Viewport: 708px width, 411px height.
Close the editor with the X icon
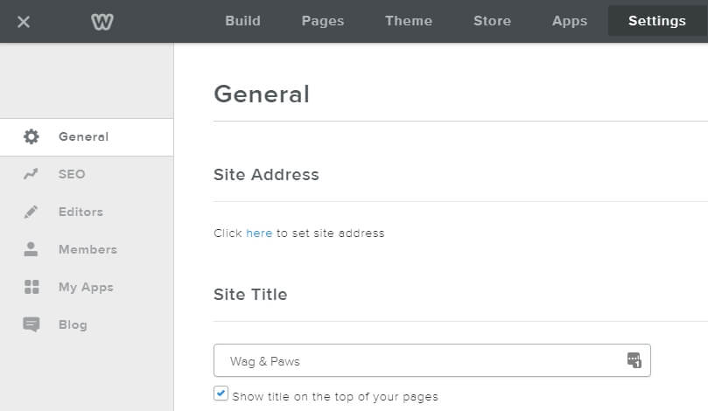[x=24, y=21]
